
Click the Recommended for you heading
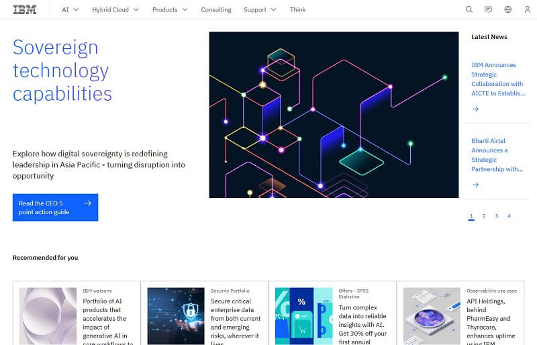tap(45, 258)
